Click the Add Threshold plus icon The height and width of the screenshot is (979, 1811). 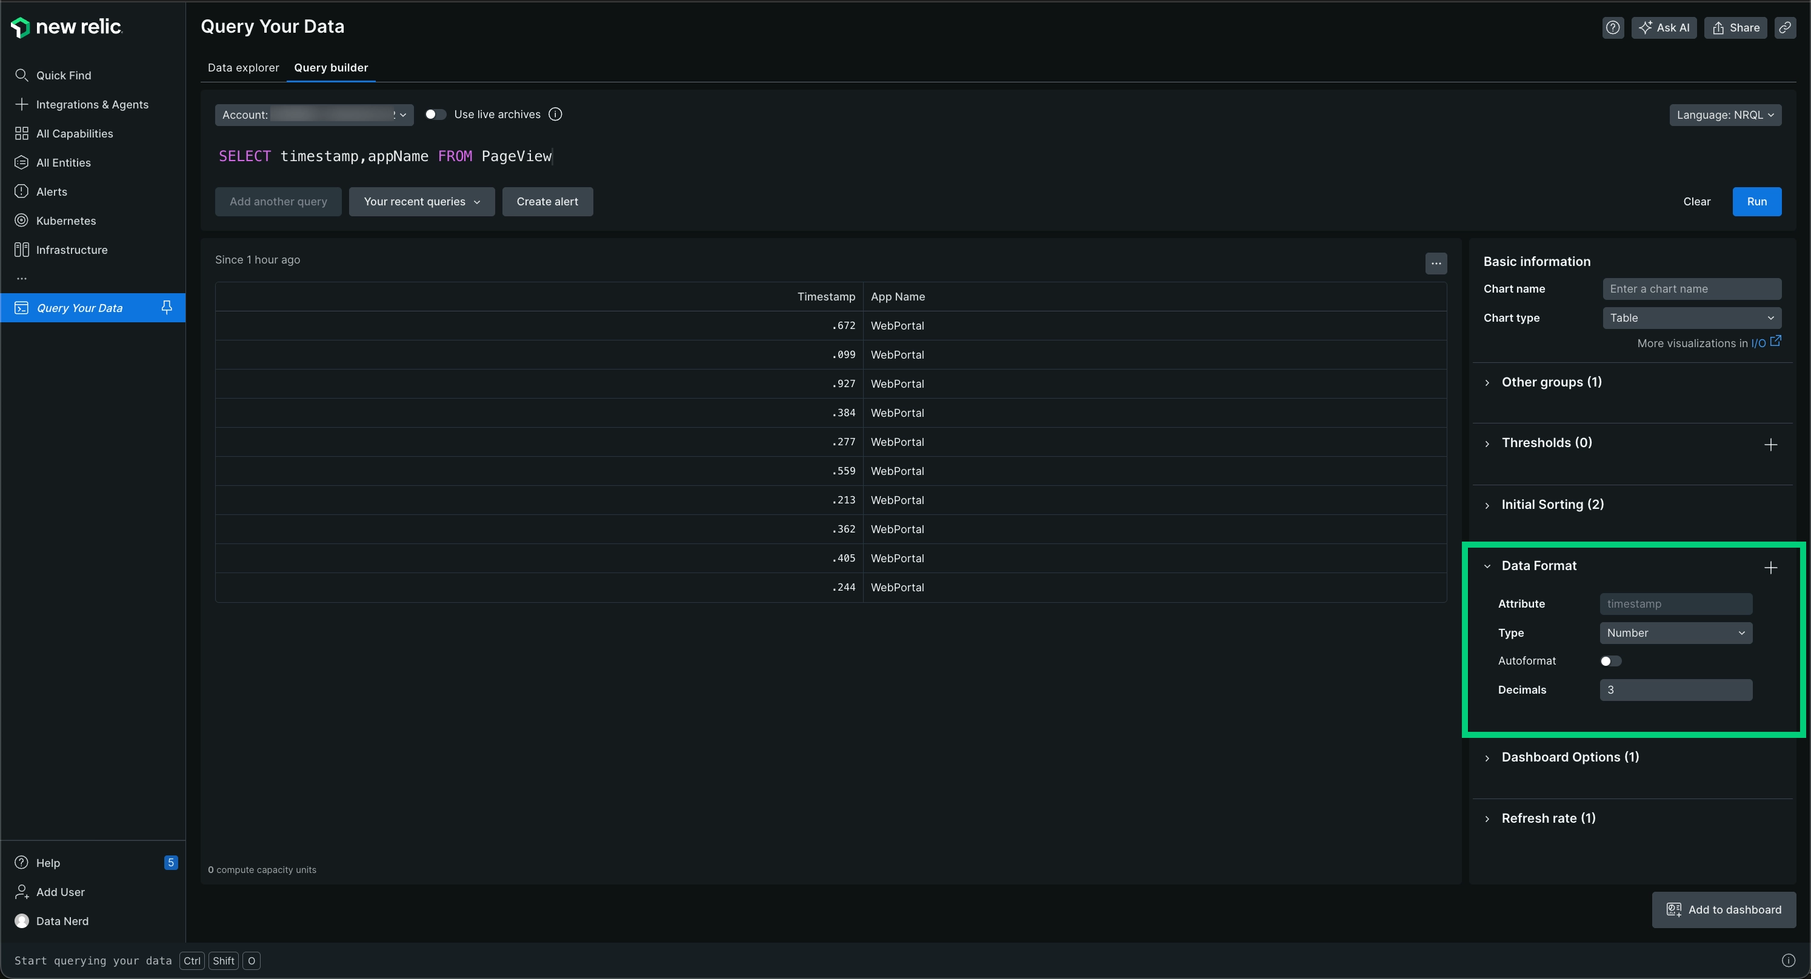[1769, 443]
